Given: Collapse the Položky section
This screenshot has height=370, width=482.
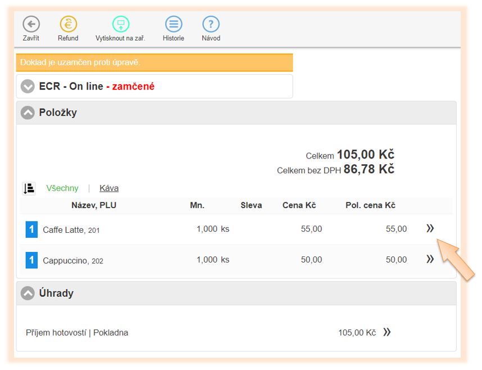Looking at the screenshot, I should coord(28,112).
